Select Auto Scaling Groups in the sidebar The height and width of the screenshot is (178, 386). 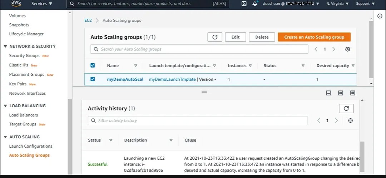pos(29,155)
